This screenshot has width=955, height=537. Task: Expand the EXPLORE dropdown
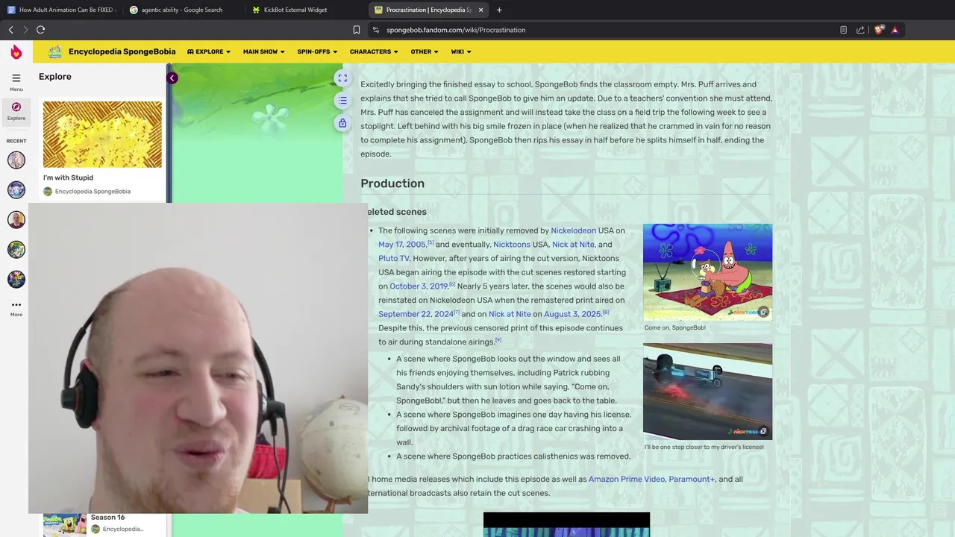click(209, 51)
